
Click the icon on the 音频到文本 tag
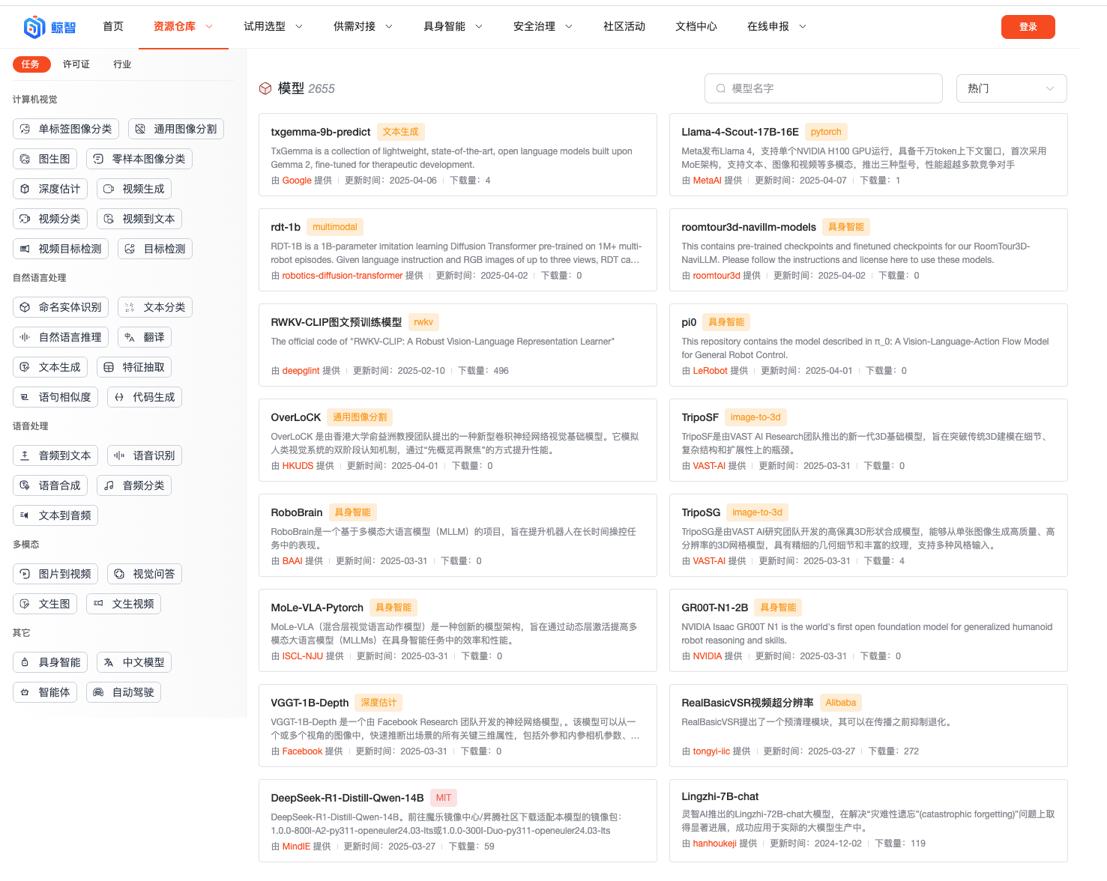[x=25, y=455]
